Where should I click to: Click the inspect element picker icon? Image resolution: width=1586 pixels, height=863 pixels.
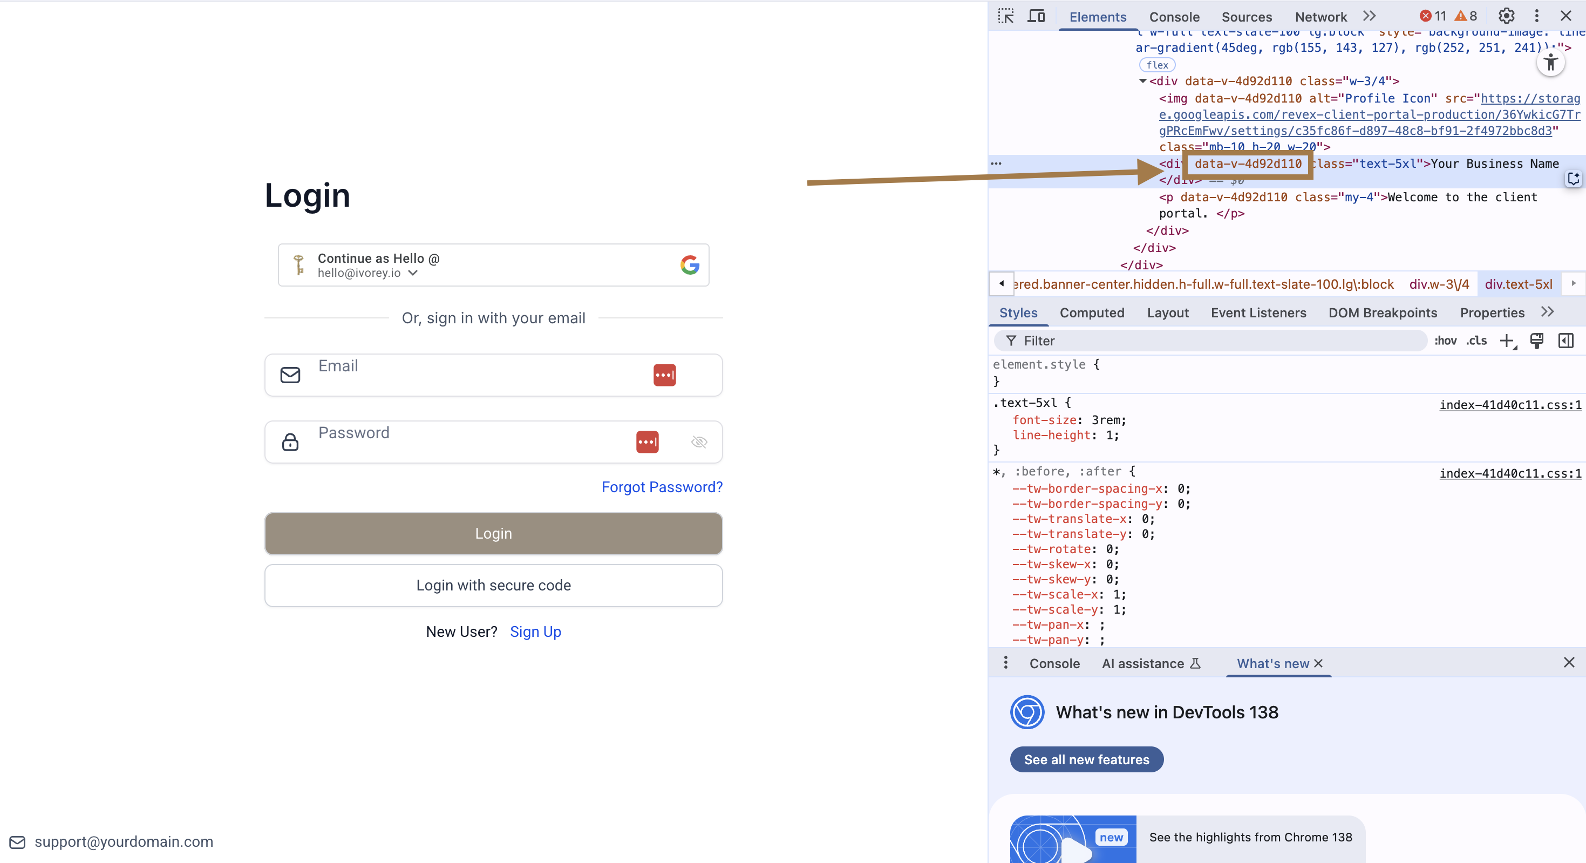coord(1005,17)
